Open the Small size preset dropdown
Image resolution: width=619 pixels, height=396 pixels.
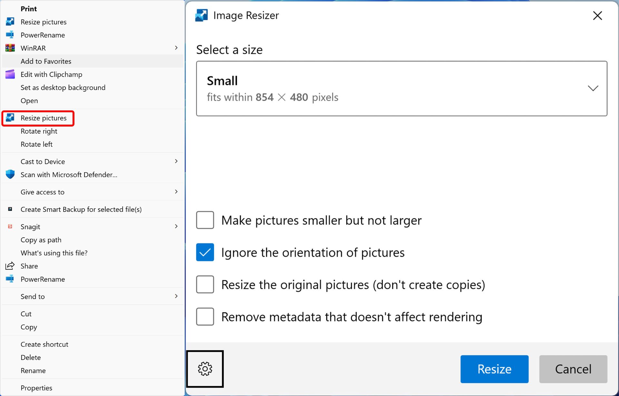coord(401,89)
